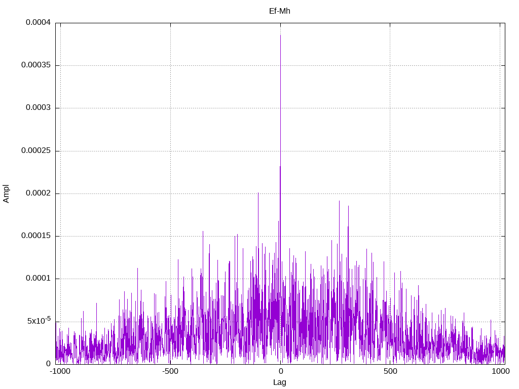Select the y-axis value 0.00015
Image resolution: width=519 pixels, height=389 pixels.
click(36, 236)
